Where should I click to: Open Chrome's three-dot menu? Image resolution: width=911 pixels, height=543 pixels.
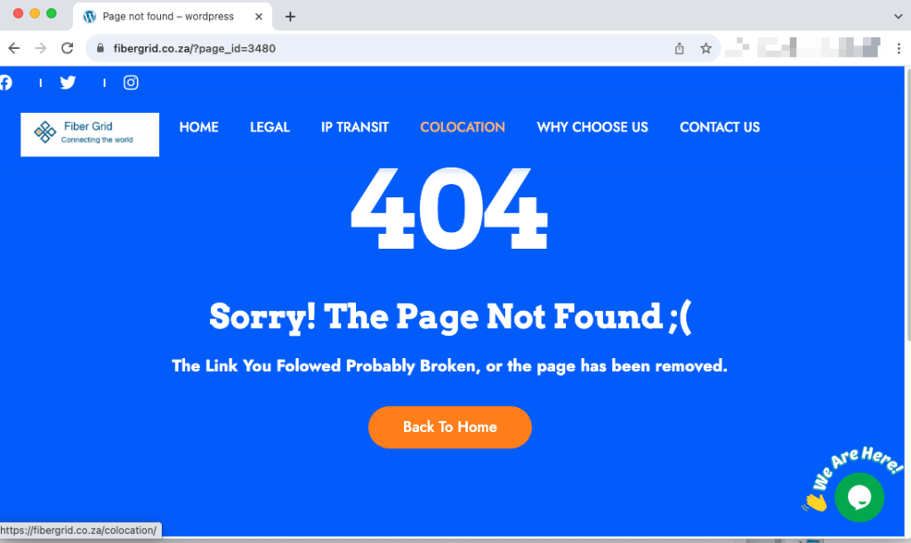click(899, 48)
